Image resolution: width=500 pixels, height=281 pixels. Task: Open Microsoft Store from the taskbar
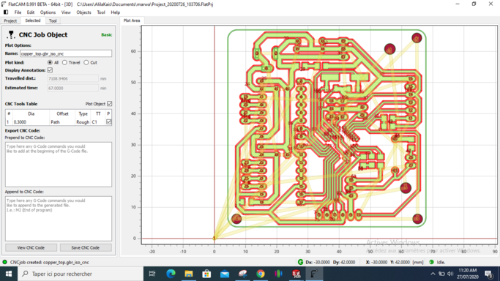[206, 274]
